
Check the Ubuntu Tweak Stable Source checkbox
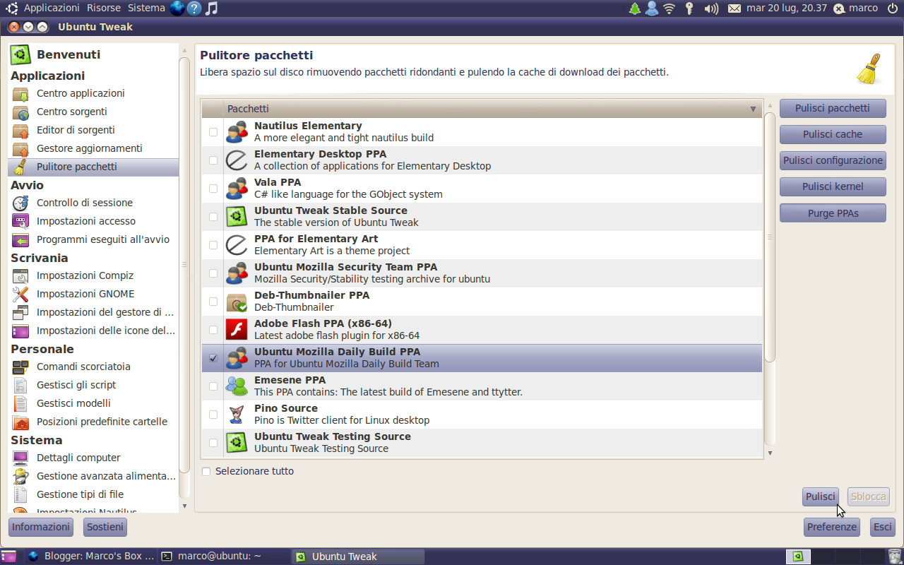pos(213,217)
